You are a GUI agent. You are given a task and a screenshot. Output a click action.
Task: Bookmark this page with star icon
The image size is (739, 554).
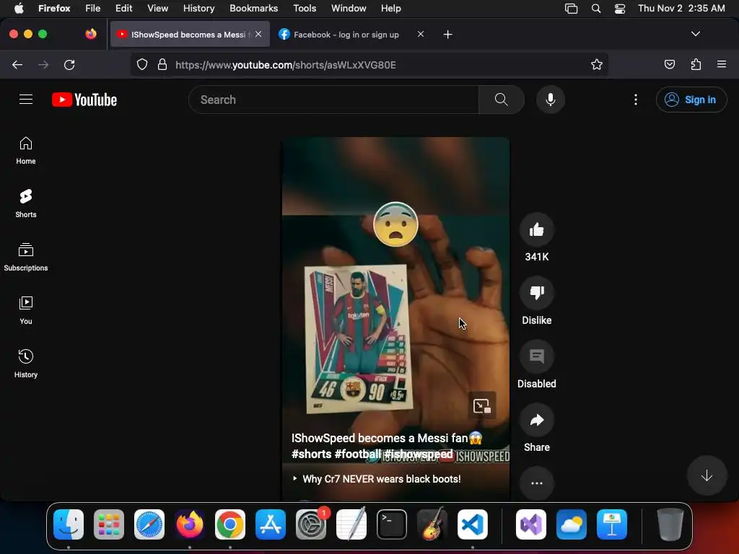tap(597, 64)
